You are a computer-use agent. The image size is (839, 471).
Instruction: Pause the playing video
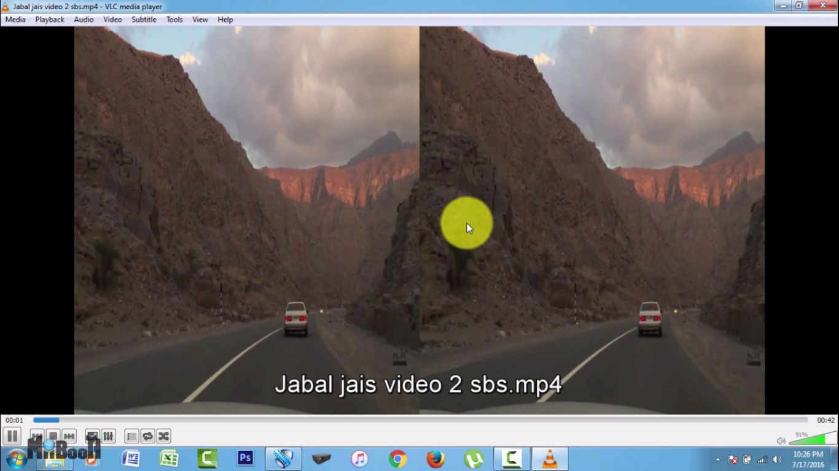[12, 435]
